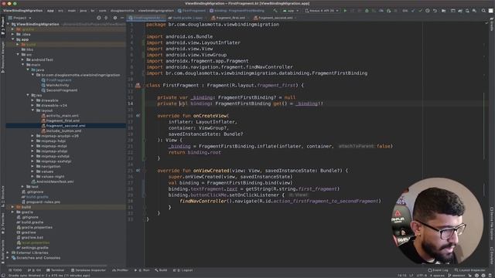Run the app with the green play icon
The image size is (495, 278).
tap(345, 11)
